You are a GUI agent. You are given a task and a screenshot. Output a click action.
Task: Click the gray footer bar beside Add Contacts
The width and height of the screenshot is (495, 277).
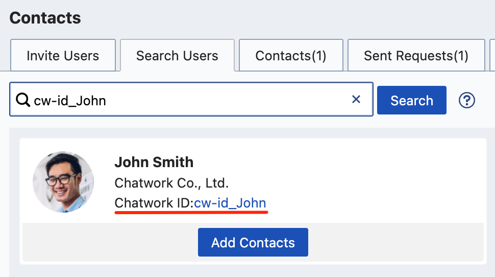pos(394,242)
